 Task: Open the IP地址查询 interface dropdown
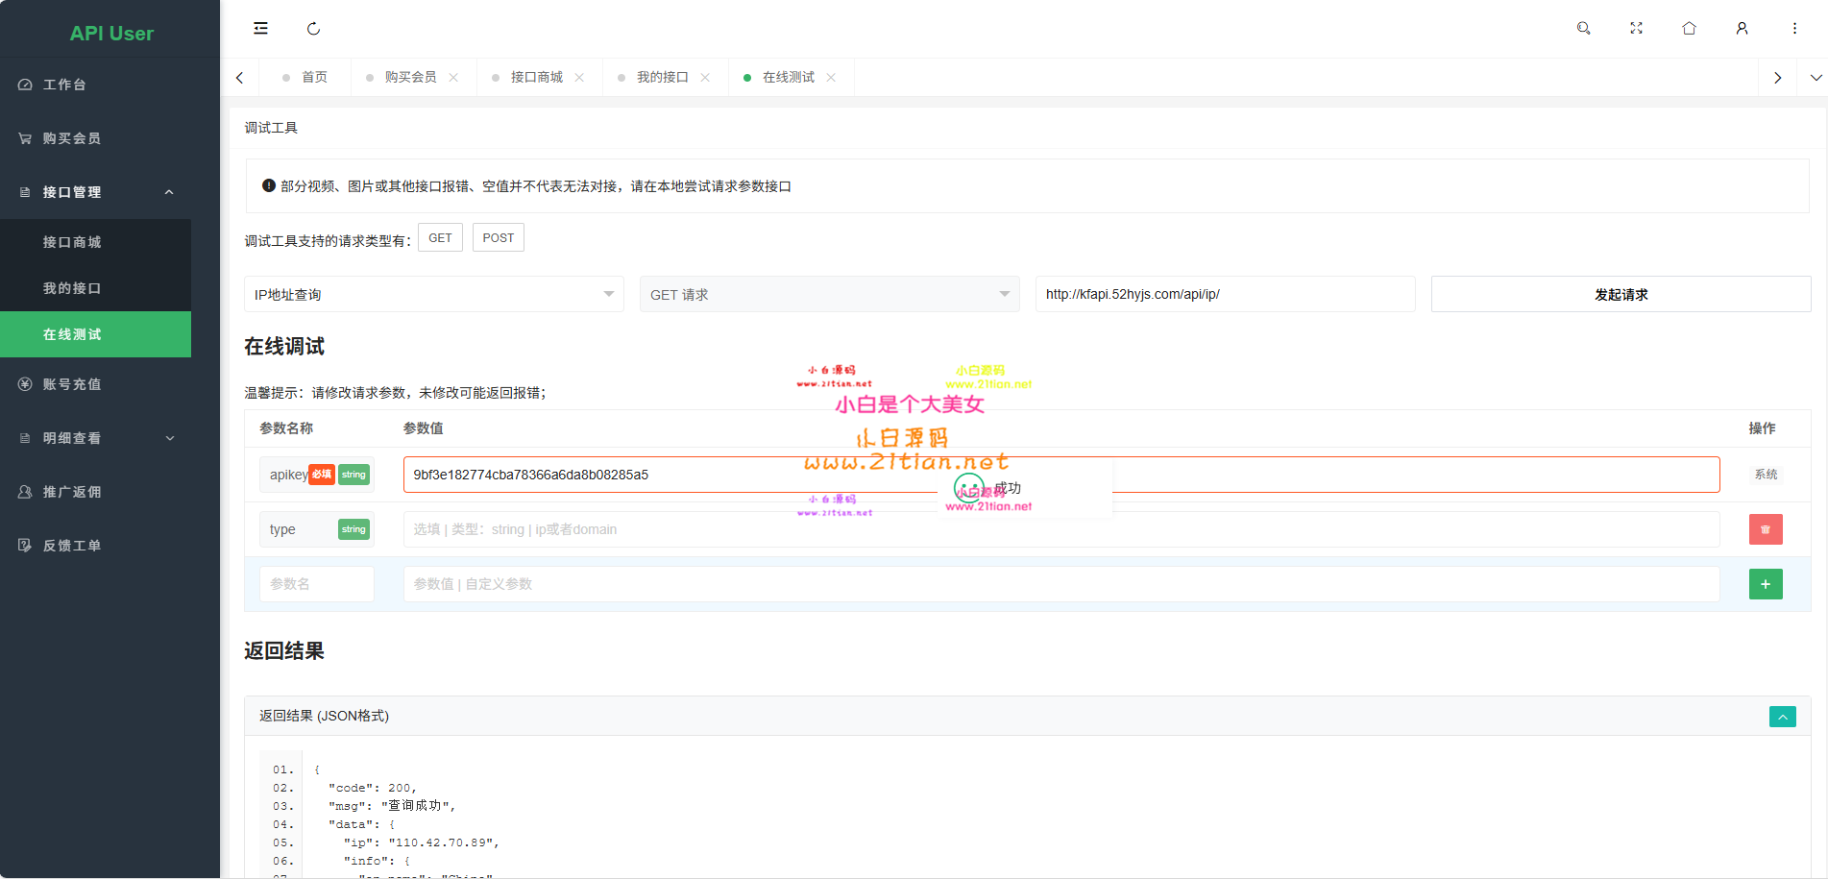click(433, 294)
